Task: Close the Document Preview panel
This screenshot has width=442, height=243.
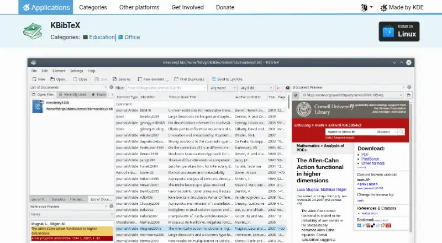Action: (x=409, y=87)
